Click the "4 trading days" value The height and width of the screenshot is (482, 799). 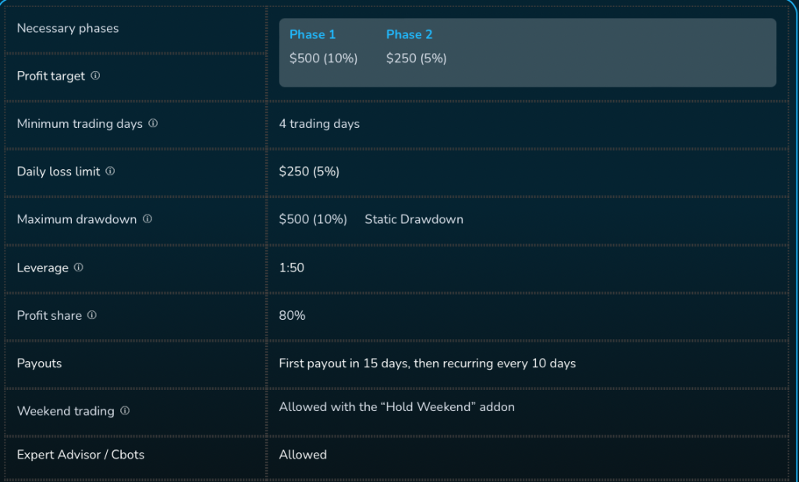[x=319, y=124]
